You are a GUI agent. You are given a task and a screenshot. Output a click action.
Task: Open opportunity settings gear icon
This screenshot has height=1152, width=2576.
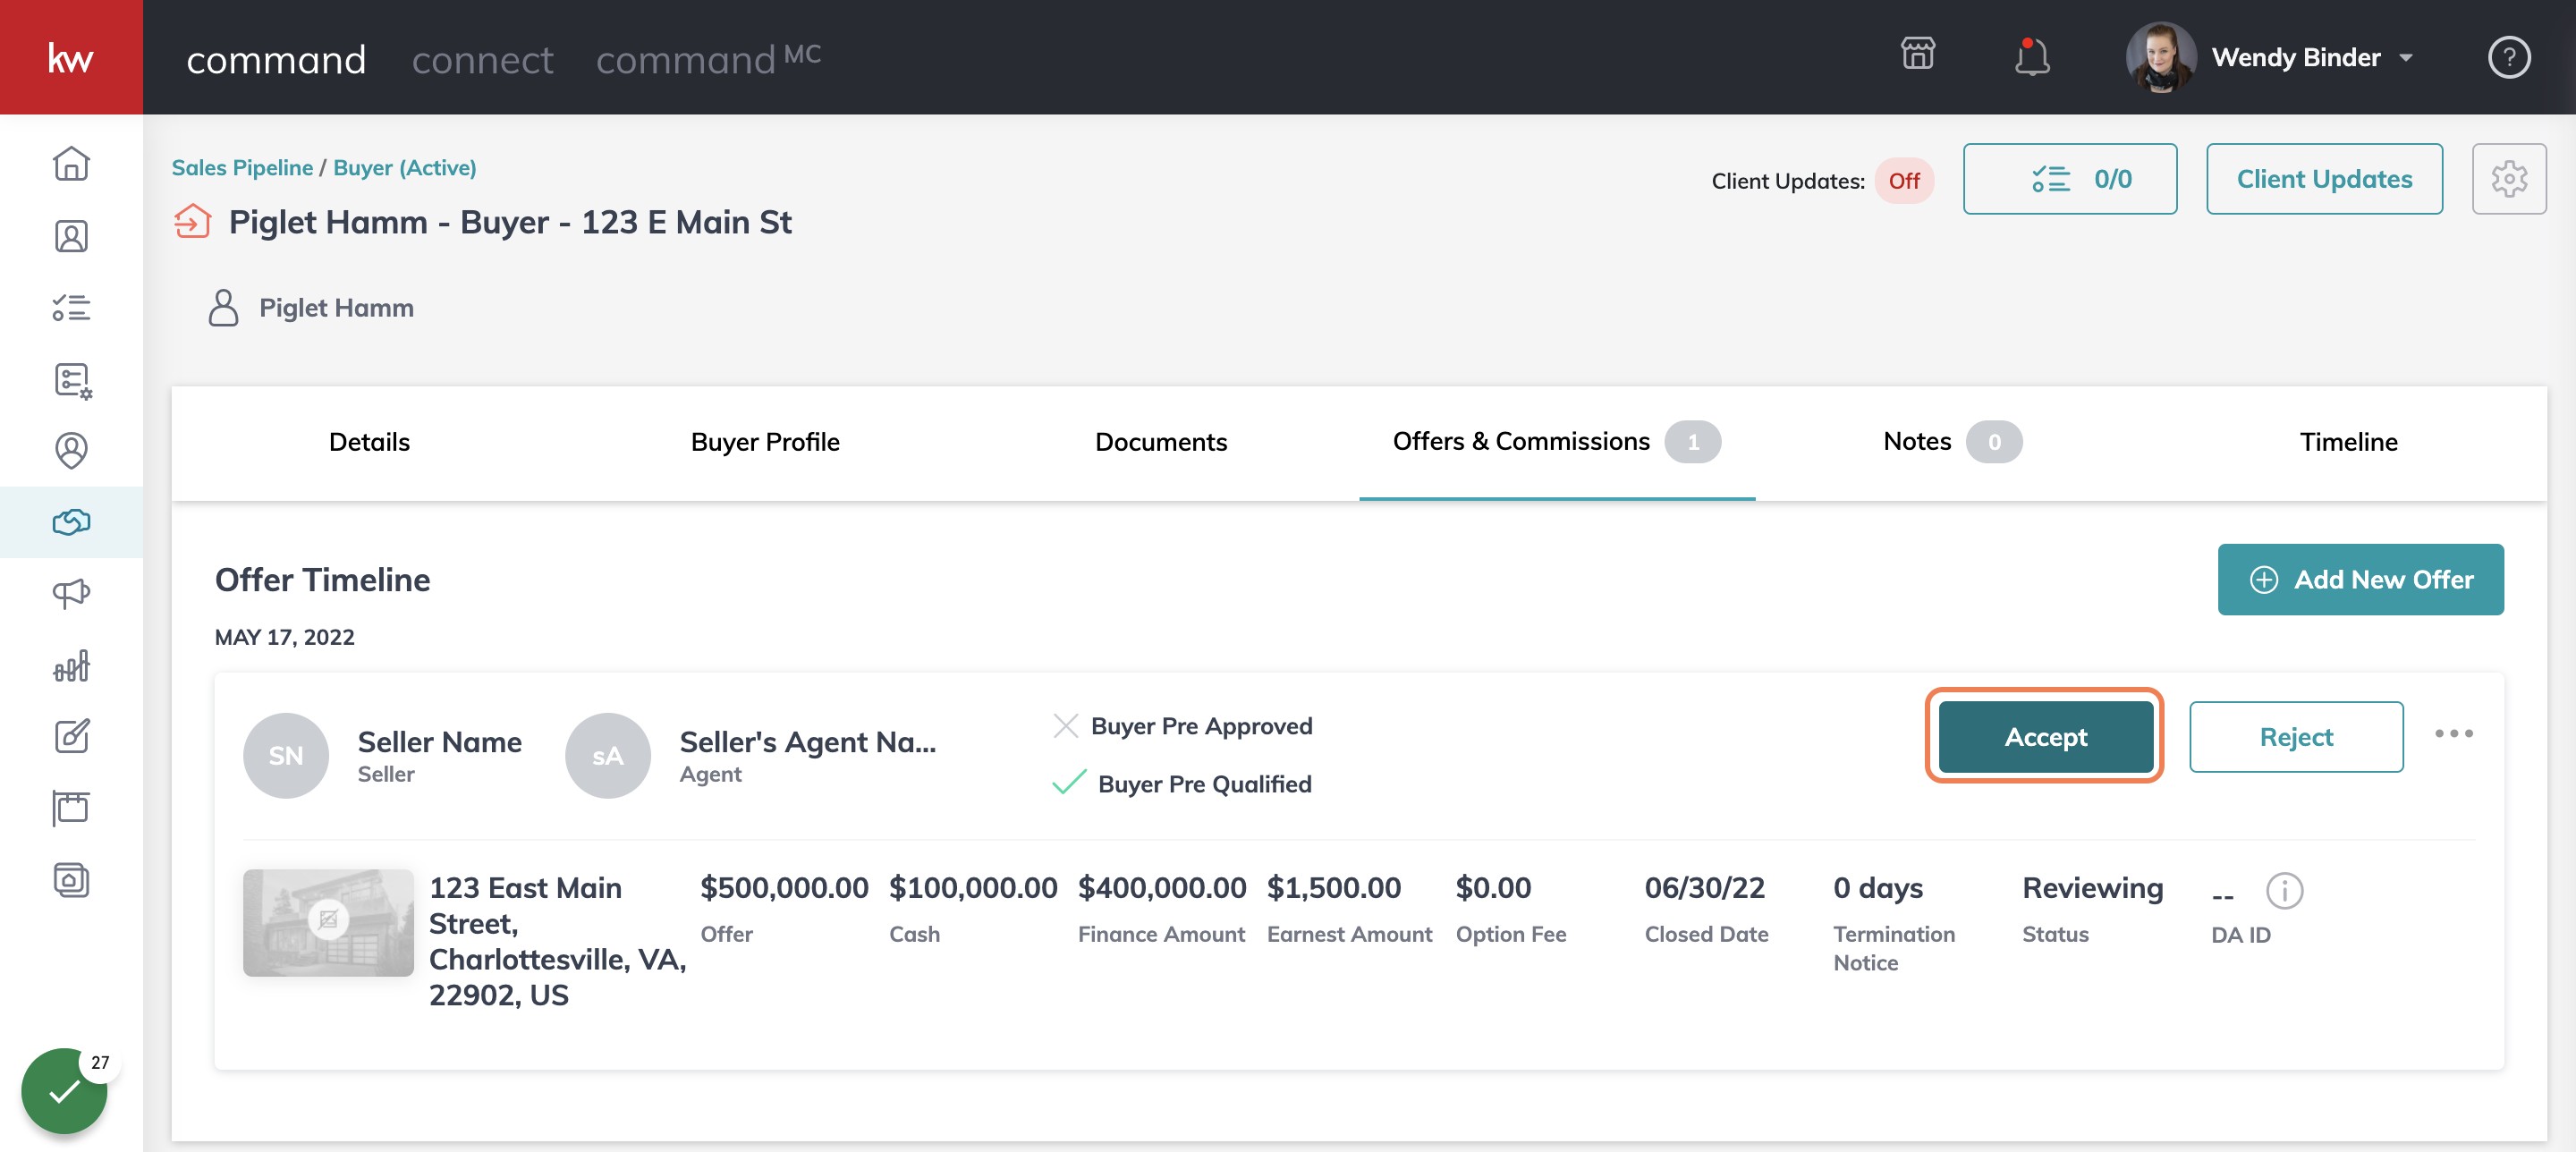tap(2508, 179)
